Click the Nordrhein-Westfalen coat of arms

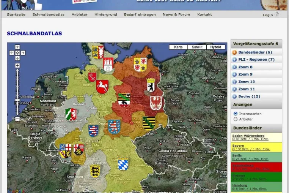pyautogui.click(x=71, y=114)
